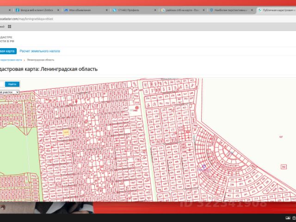Click the blue cadastral map button
Image resolution: width=296 pixels, height=222 pixels.
(8, 51)
